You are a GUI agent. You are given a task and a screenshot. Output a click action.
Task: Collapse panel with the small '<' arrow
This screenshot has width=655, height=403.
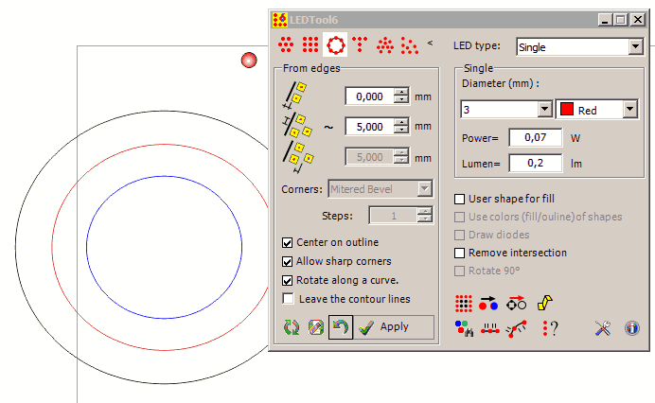click(x=430, y=43)
